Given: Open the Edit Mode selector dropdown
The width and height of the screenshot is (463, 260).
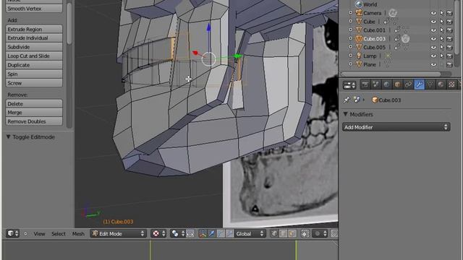Looking at the screenshot, I should point(119,234).
